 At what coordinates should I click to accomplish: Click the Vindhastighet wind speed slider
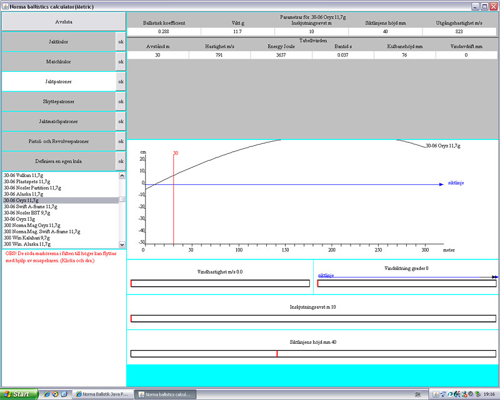click(220, 284)
